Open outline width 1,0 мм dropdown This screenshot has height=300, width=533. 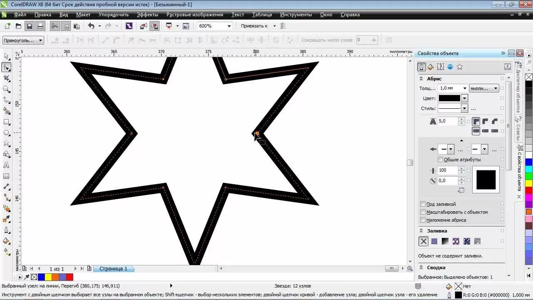[464, 88]
